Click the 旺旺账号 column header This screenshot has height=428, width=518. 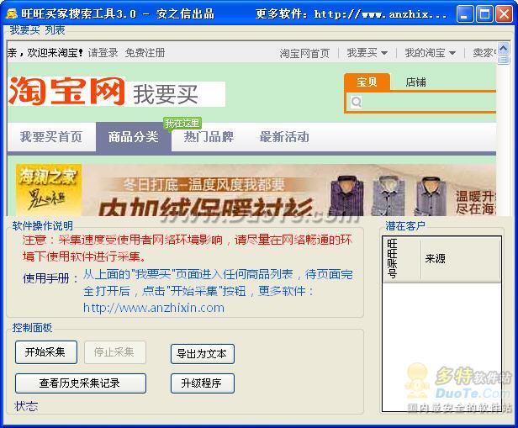point(402,259)
